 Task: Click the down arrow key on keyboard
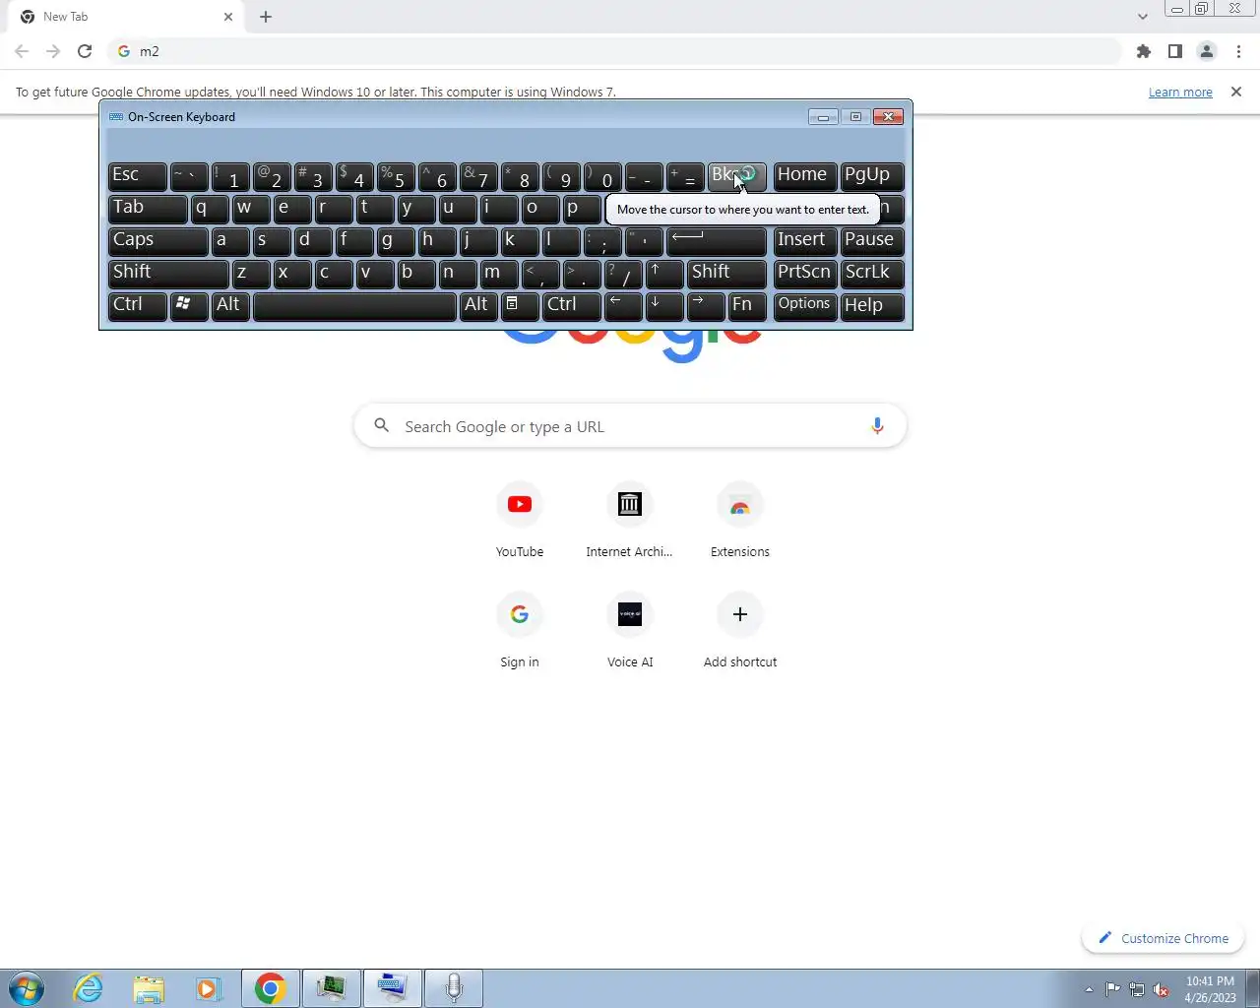pos(664,306)
